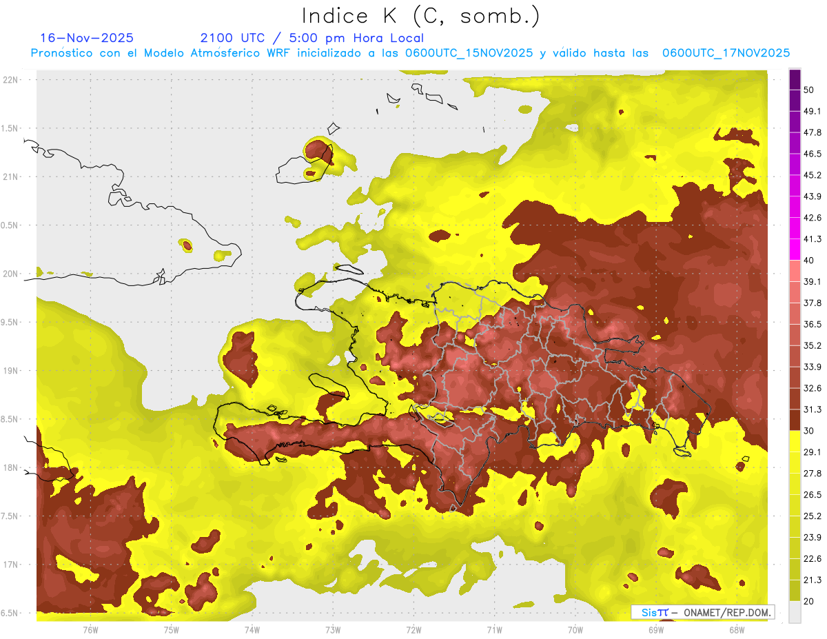Click the colorbar value "29.1"
Screen dimensions: 827x639
click(812, 452)
